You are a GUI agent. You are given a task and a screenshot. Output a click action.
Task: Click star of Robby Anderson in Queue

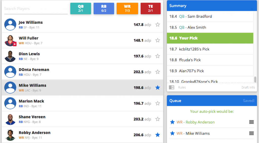click(172, 122)
